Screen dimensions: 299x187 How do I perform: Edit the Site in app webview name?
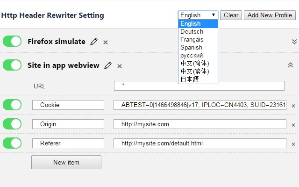108,65
